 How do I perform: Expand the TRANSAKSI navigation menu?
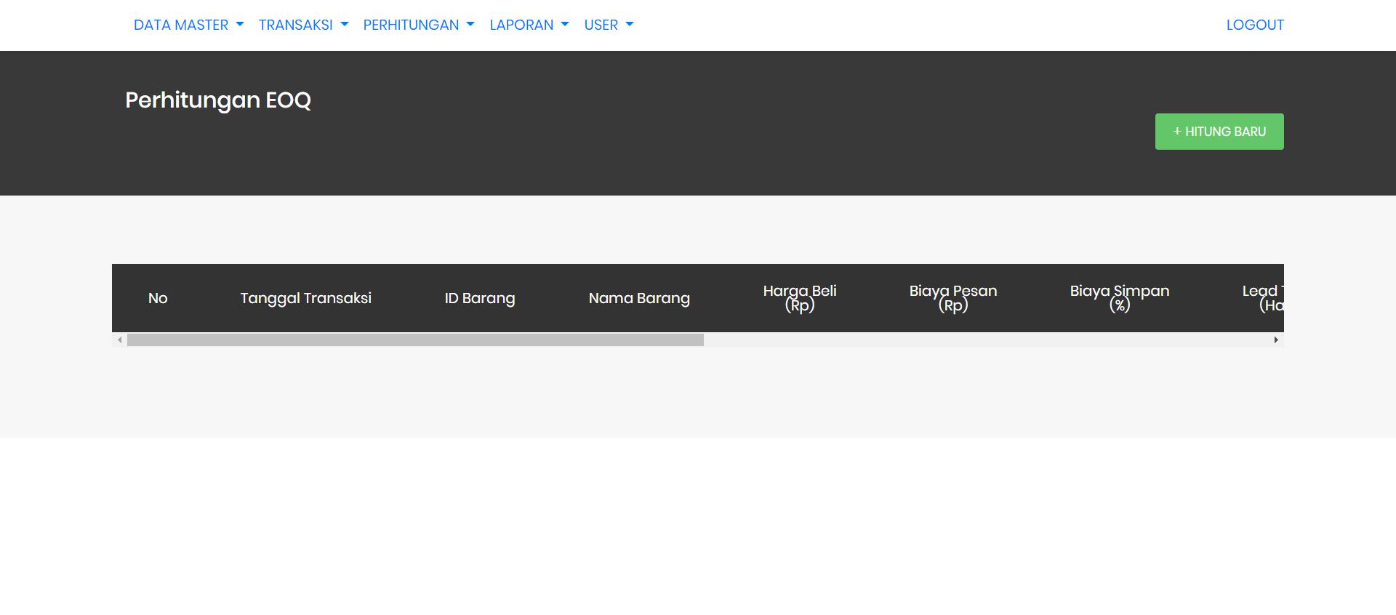pos(303,25)
